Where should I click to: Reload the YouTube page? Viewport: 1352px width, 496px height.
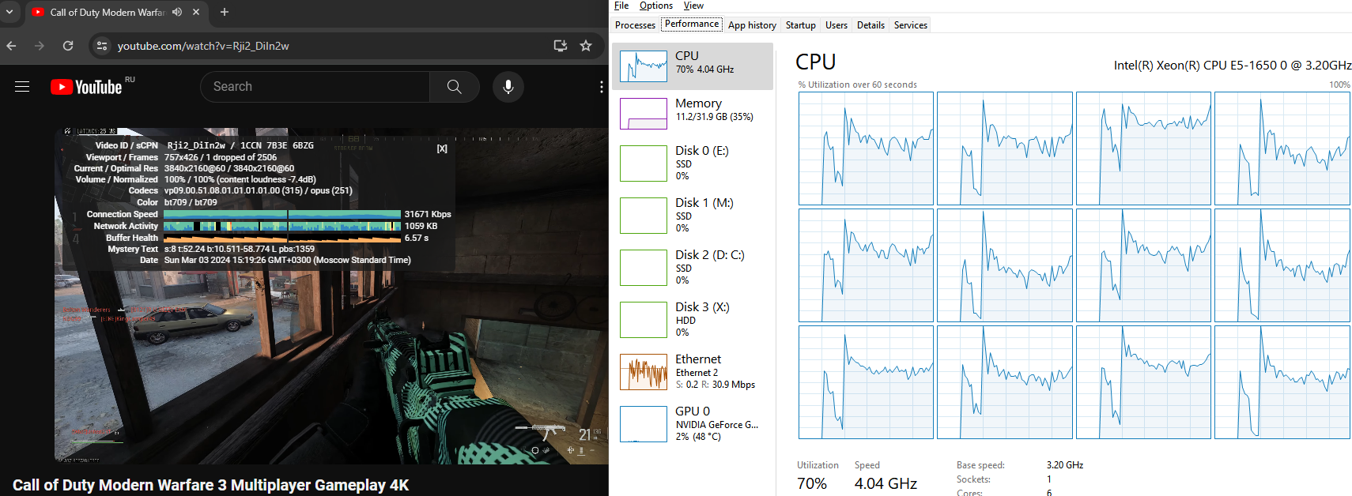tap(68, 46)
